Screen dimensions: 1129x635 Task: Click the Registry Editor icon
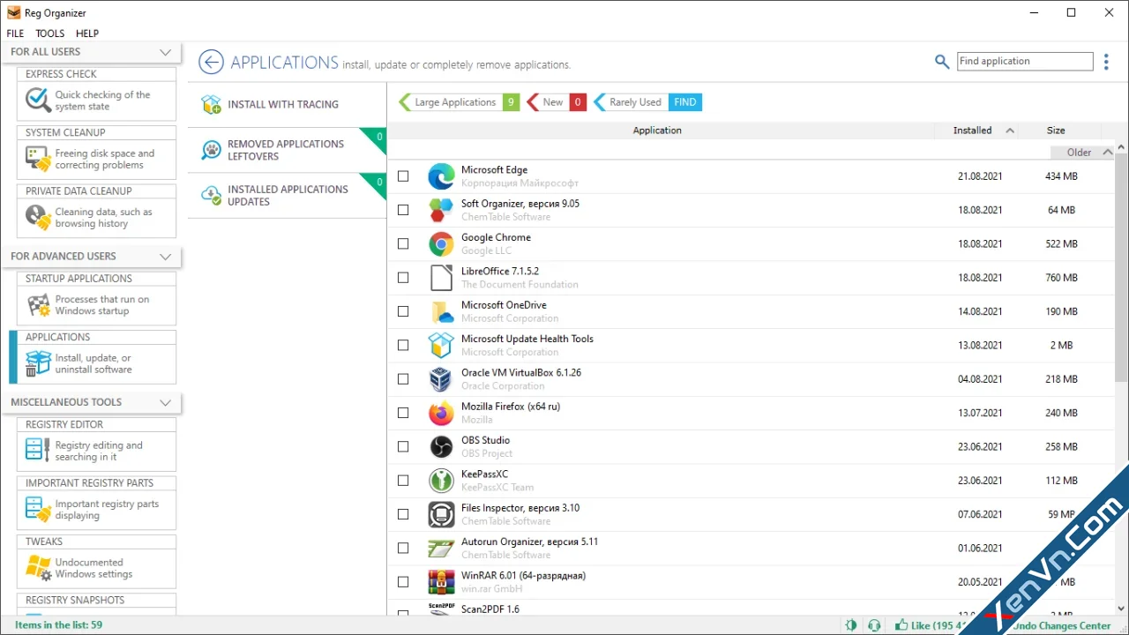38,451
